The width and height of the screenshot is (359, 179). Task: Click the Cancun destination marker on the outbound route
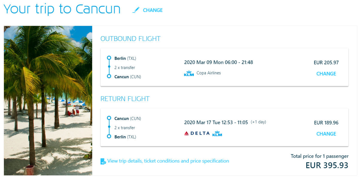pos(109,77)
